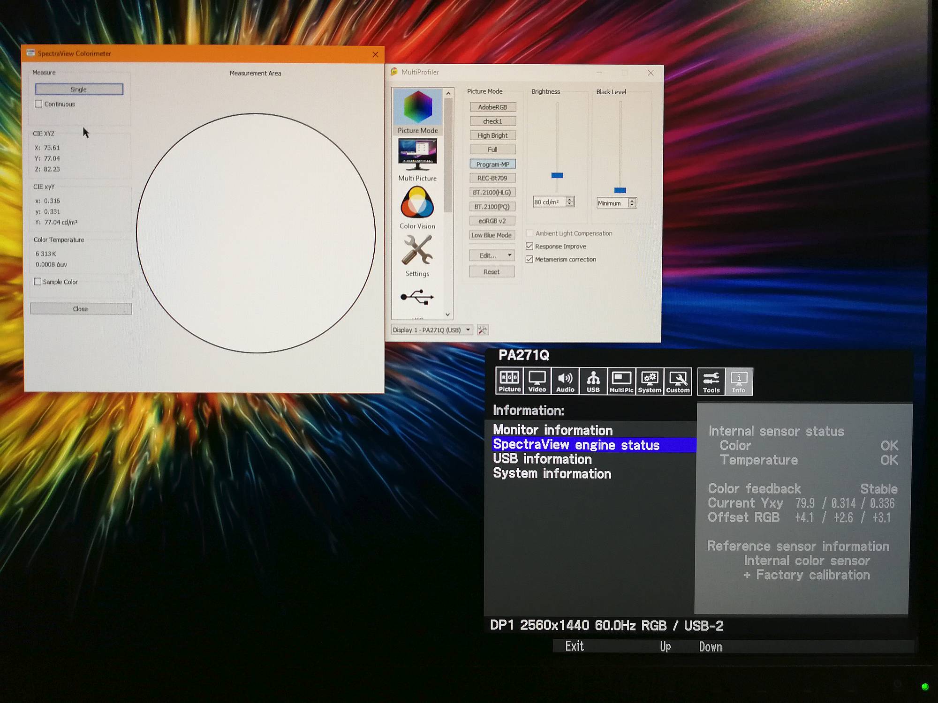
Task: Click the USB symbol icon in sidebar
Action: pyautogui.click(x=417, y=297)
